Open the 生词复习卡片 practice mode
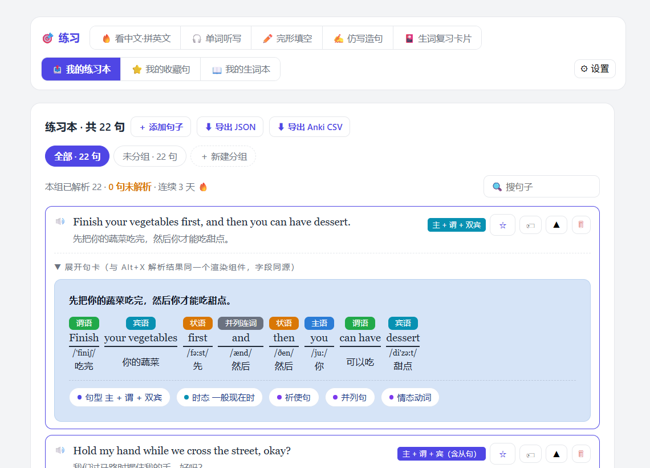 (437, 38)
